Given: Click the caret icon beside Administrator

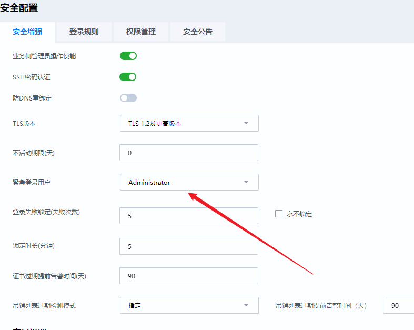Looking at the screenshot, I should click(246, 182).
